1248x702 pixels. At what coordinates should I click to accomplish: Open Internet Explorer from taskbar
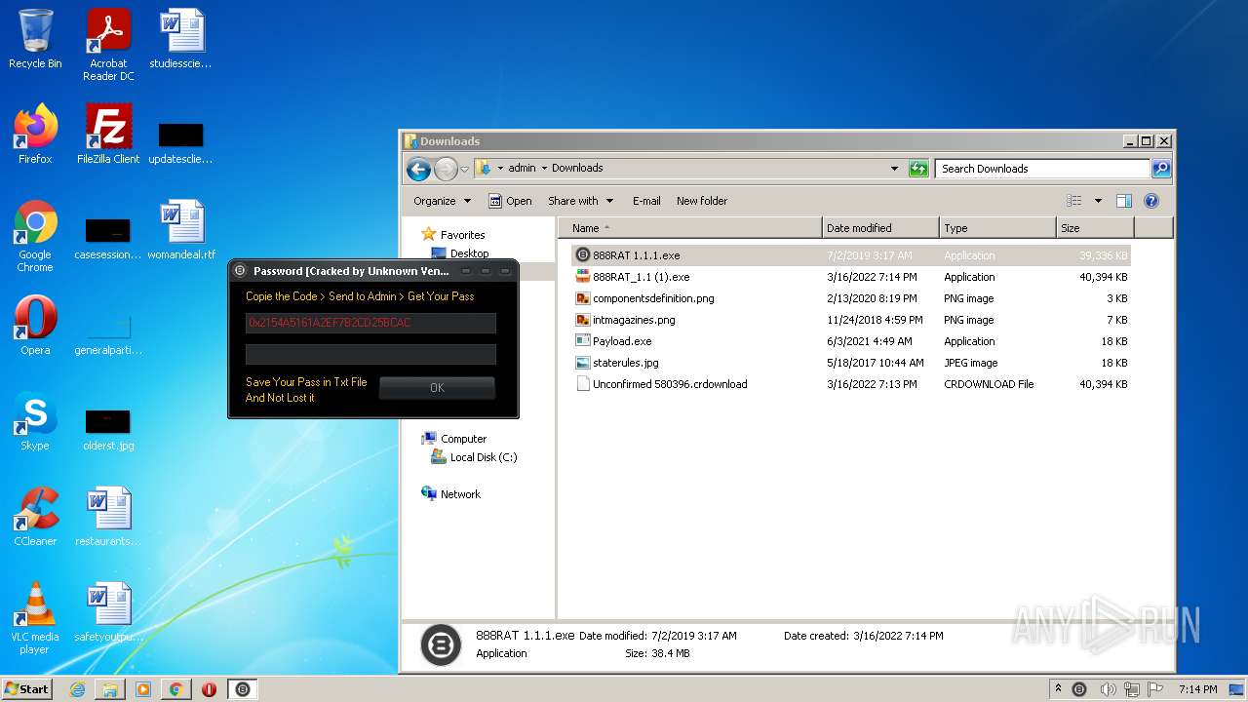point(77,689)
